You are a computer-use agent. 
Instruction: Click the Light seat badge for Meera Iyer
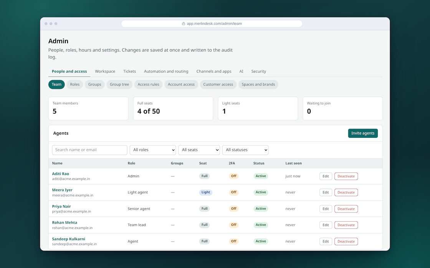tap(206, 192)
